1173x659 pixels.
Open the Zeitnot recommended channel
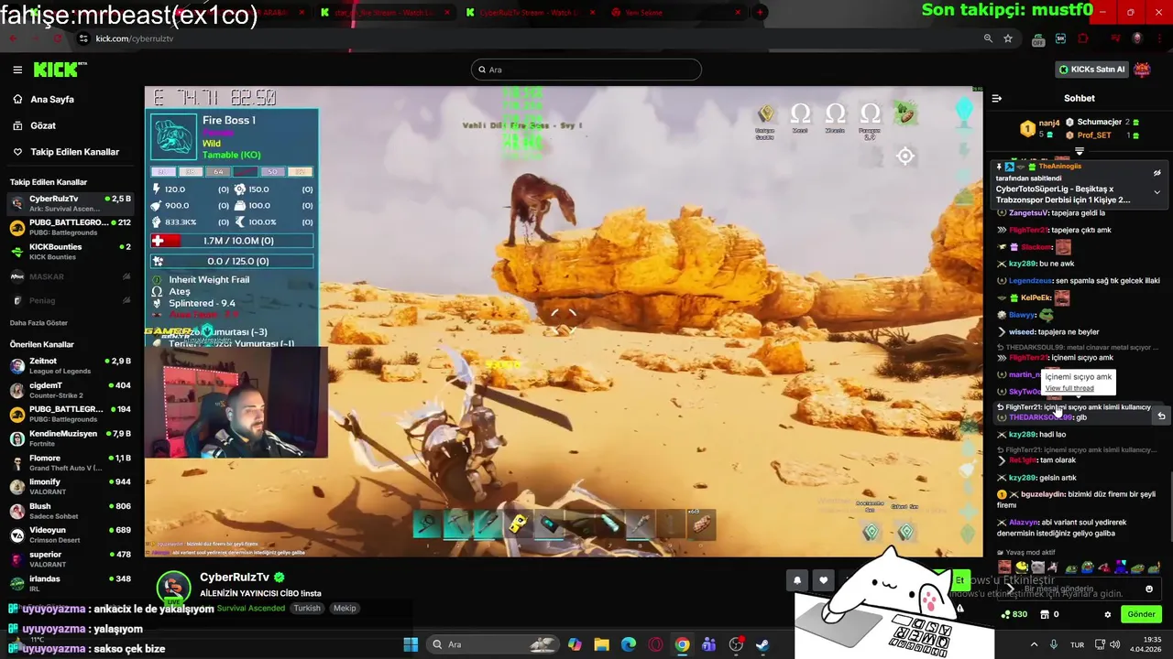[71, 366]
